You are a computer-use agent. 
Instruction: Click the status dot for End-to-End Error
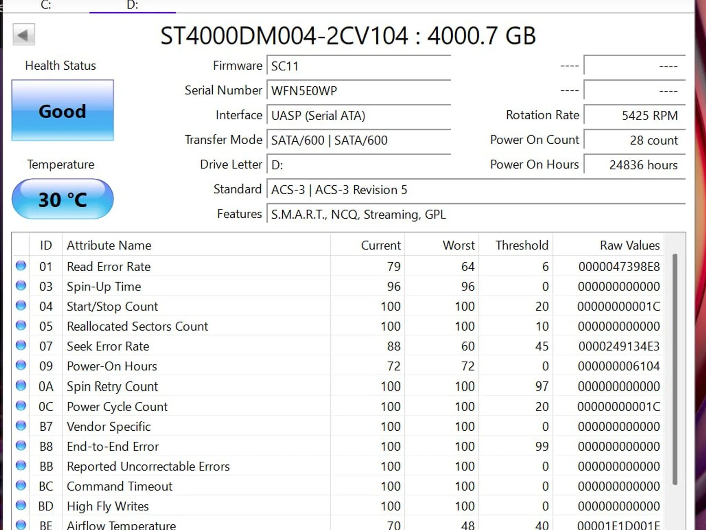(x=21, y=446)
